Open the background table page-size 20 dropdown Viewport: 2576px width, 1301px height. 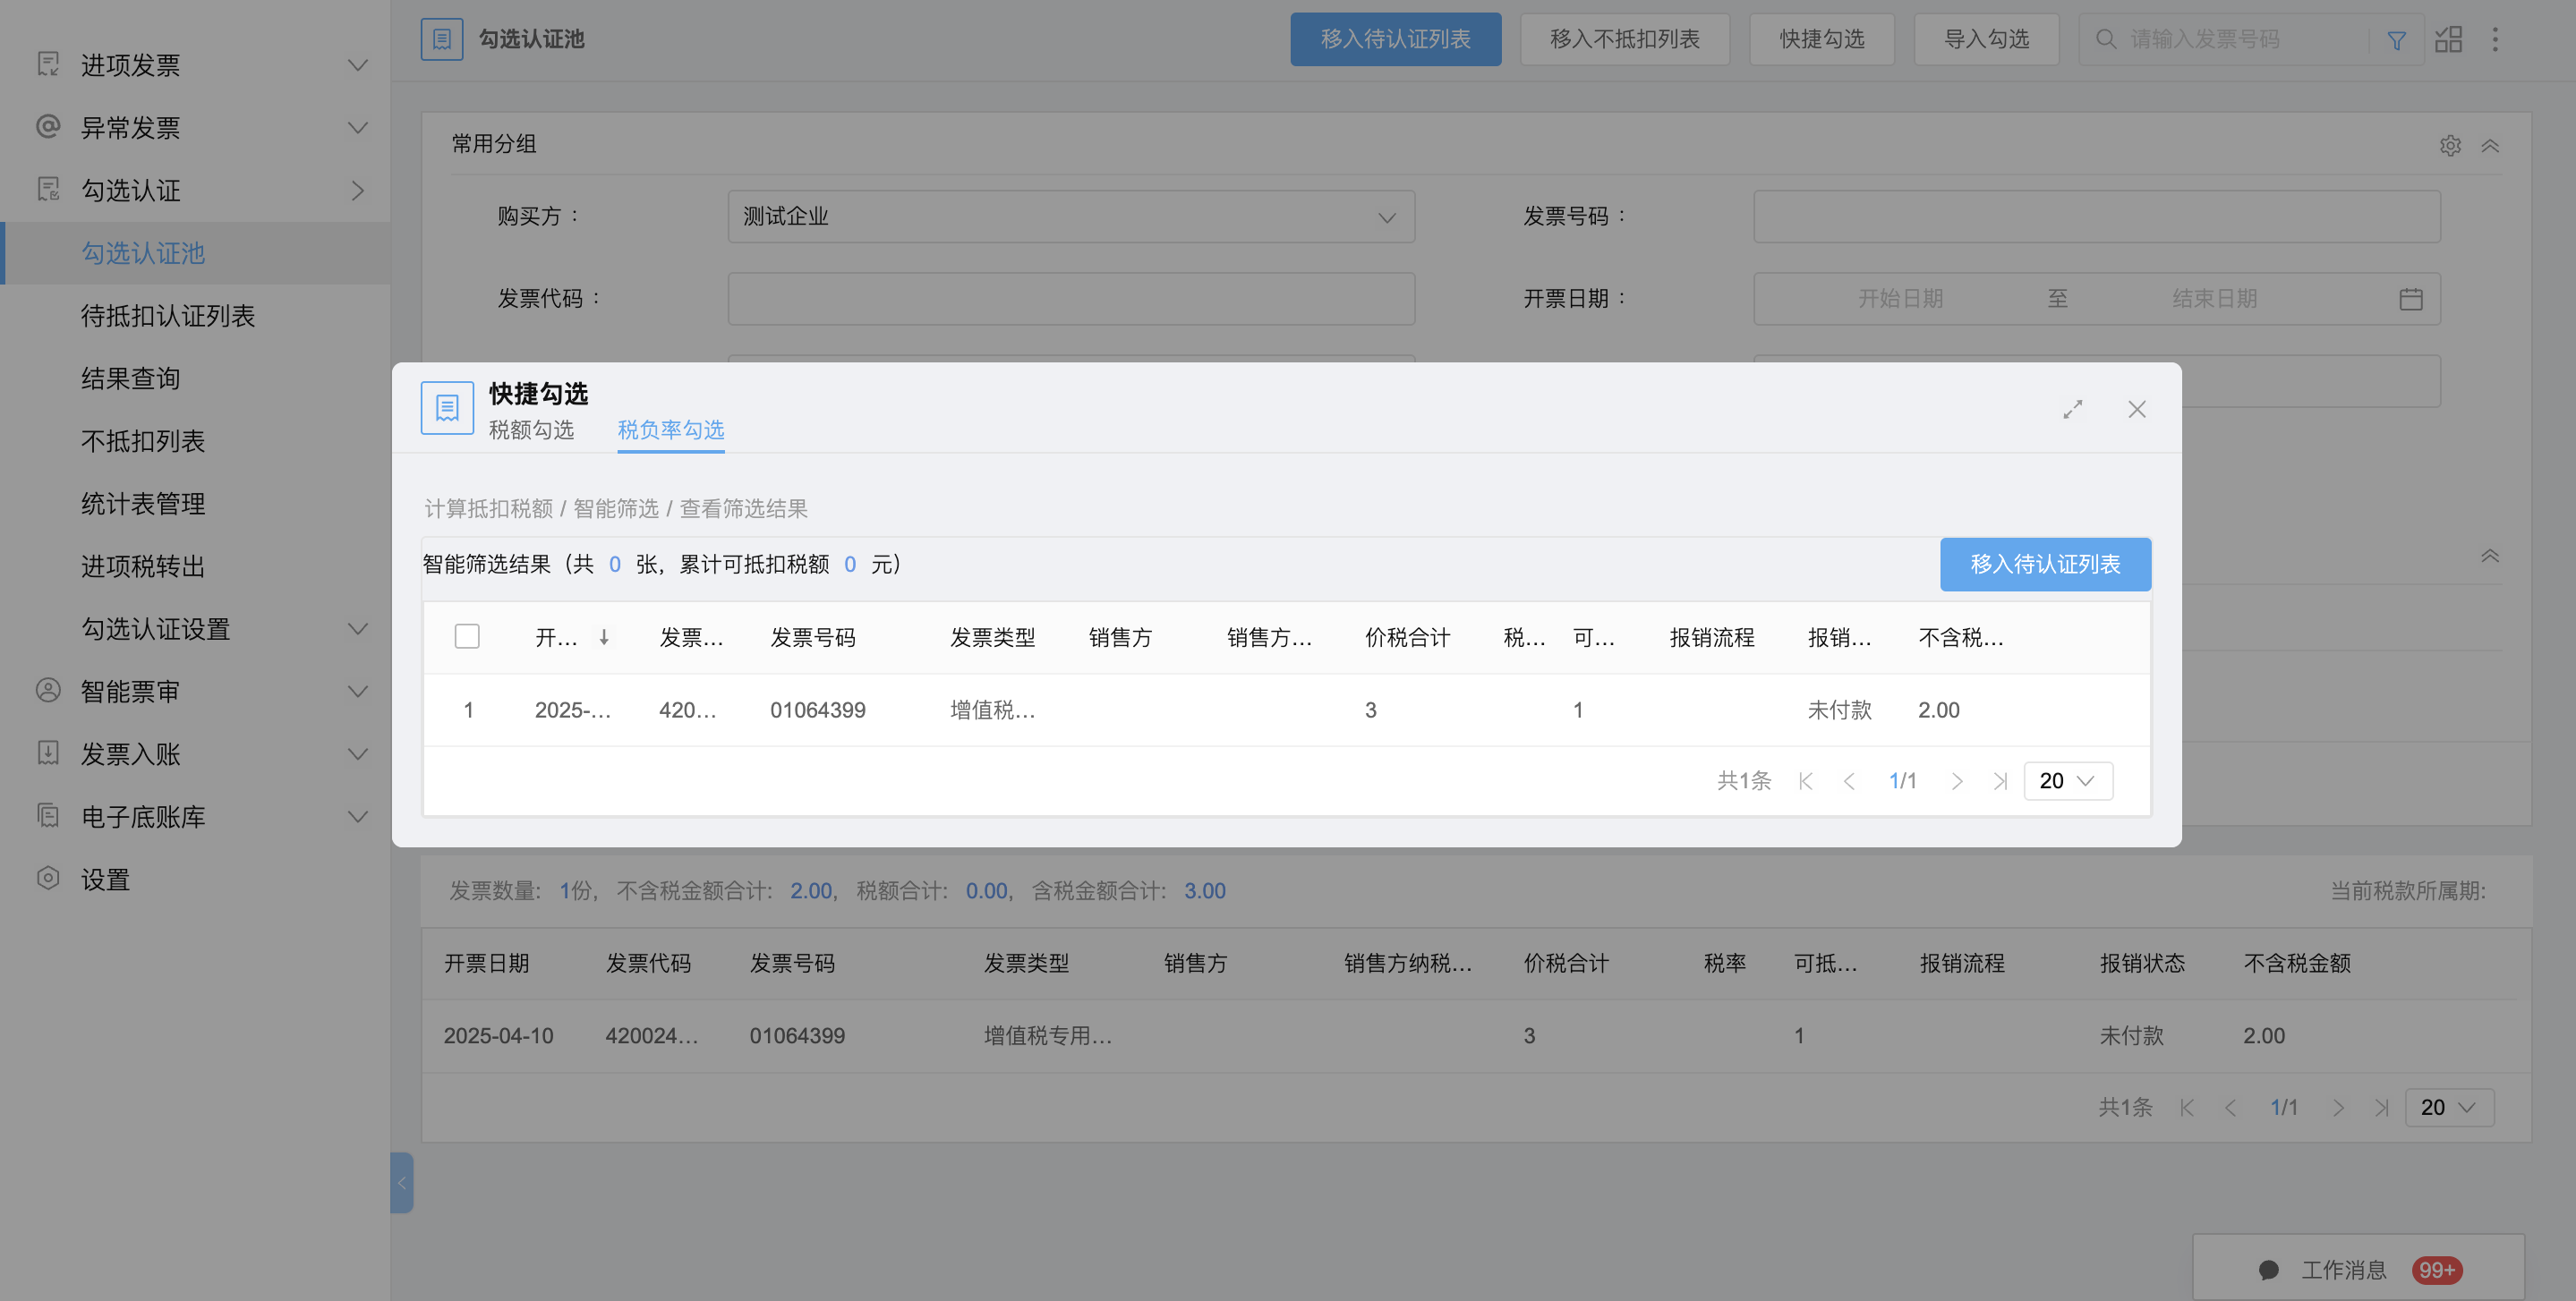[x=2449, y=1107]
